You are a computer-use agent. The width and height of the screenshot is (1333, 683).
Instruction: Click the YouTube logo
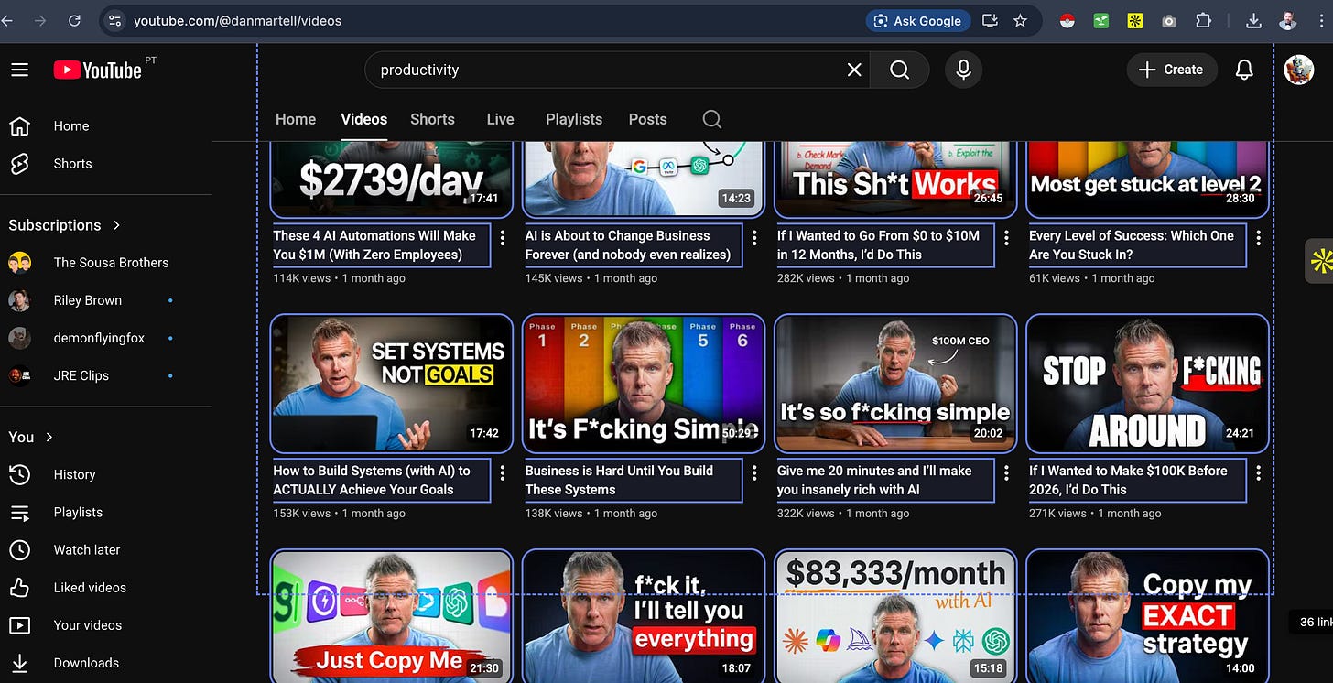click(x=97, y=70)
